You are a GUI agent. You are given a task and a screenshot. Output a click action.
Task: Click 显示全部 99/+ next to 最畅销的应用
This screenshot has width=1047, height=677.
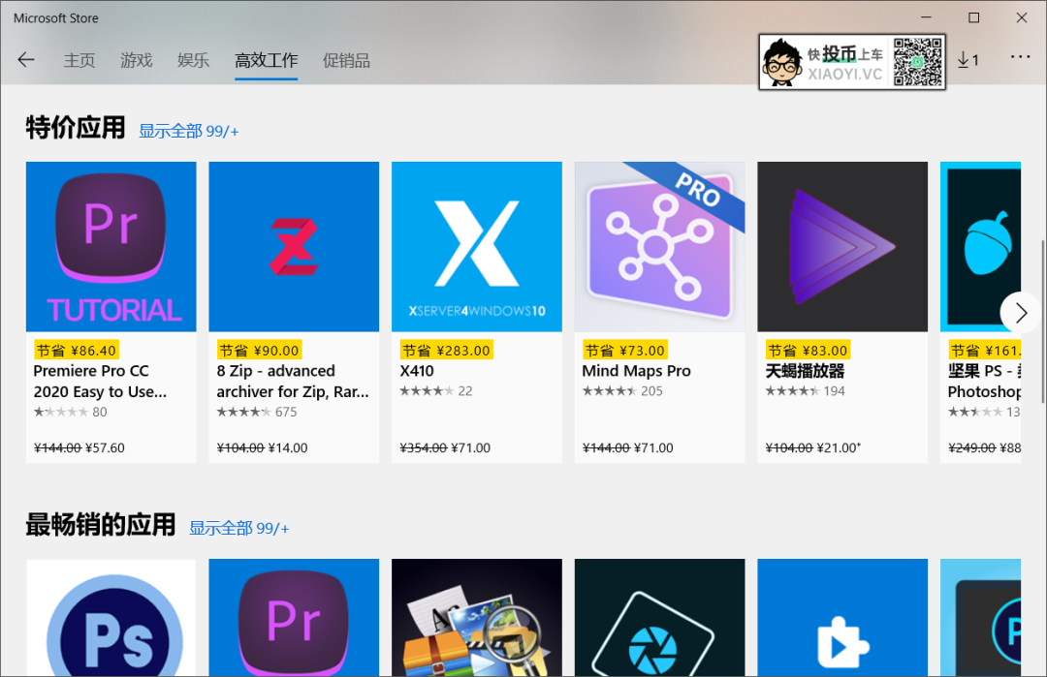click(238, 528)
